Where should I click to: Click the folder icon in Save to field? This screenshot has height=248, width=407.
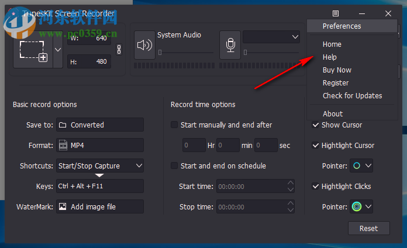coord(63,125)
